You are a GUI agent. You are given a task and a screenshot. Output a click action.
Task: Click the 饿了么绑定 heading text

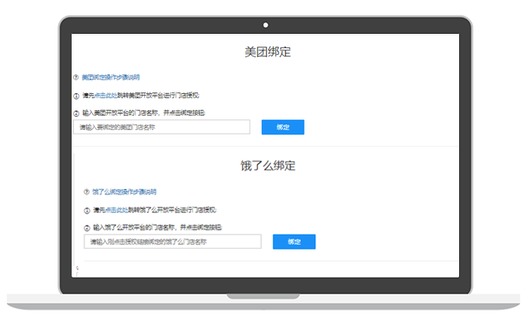pyautogui.click(x=268, y=165)
